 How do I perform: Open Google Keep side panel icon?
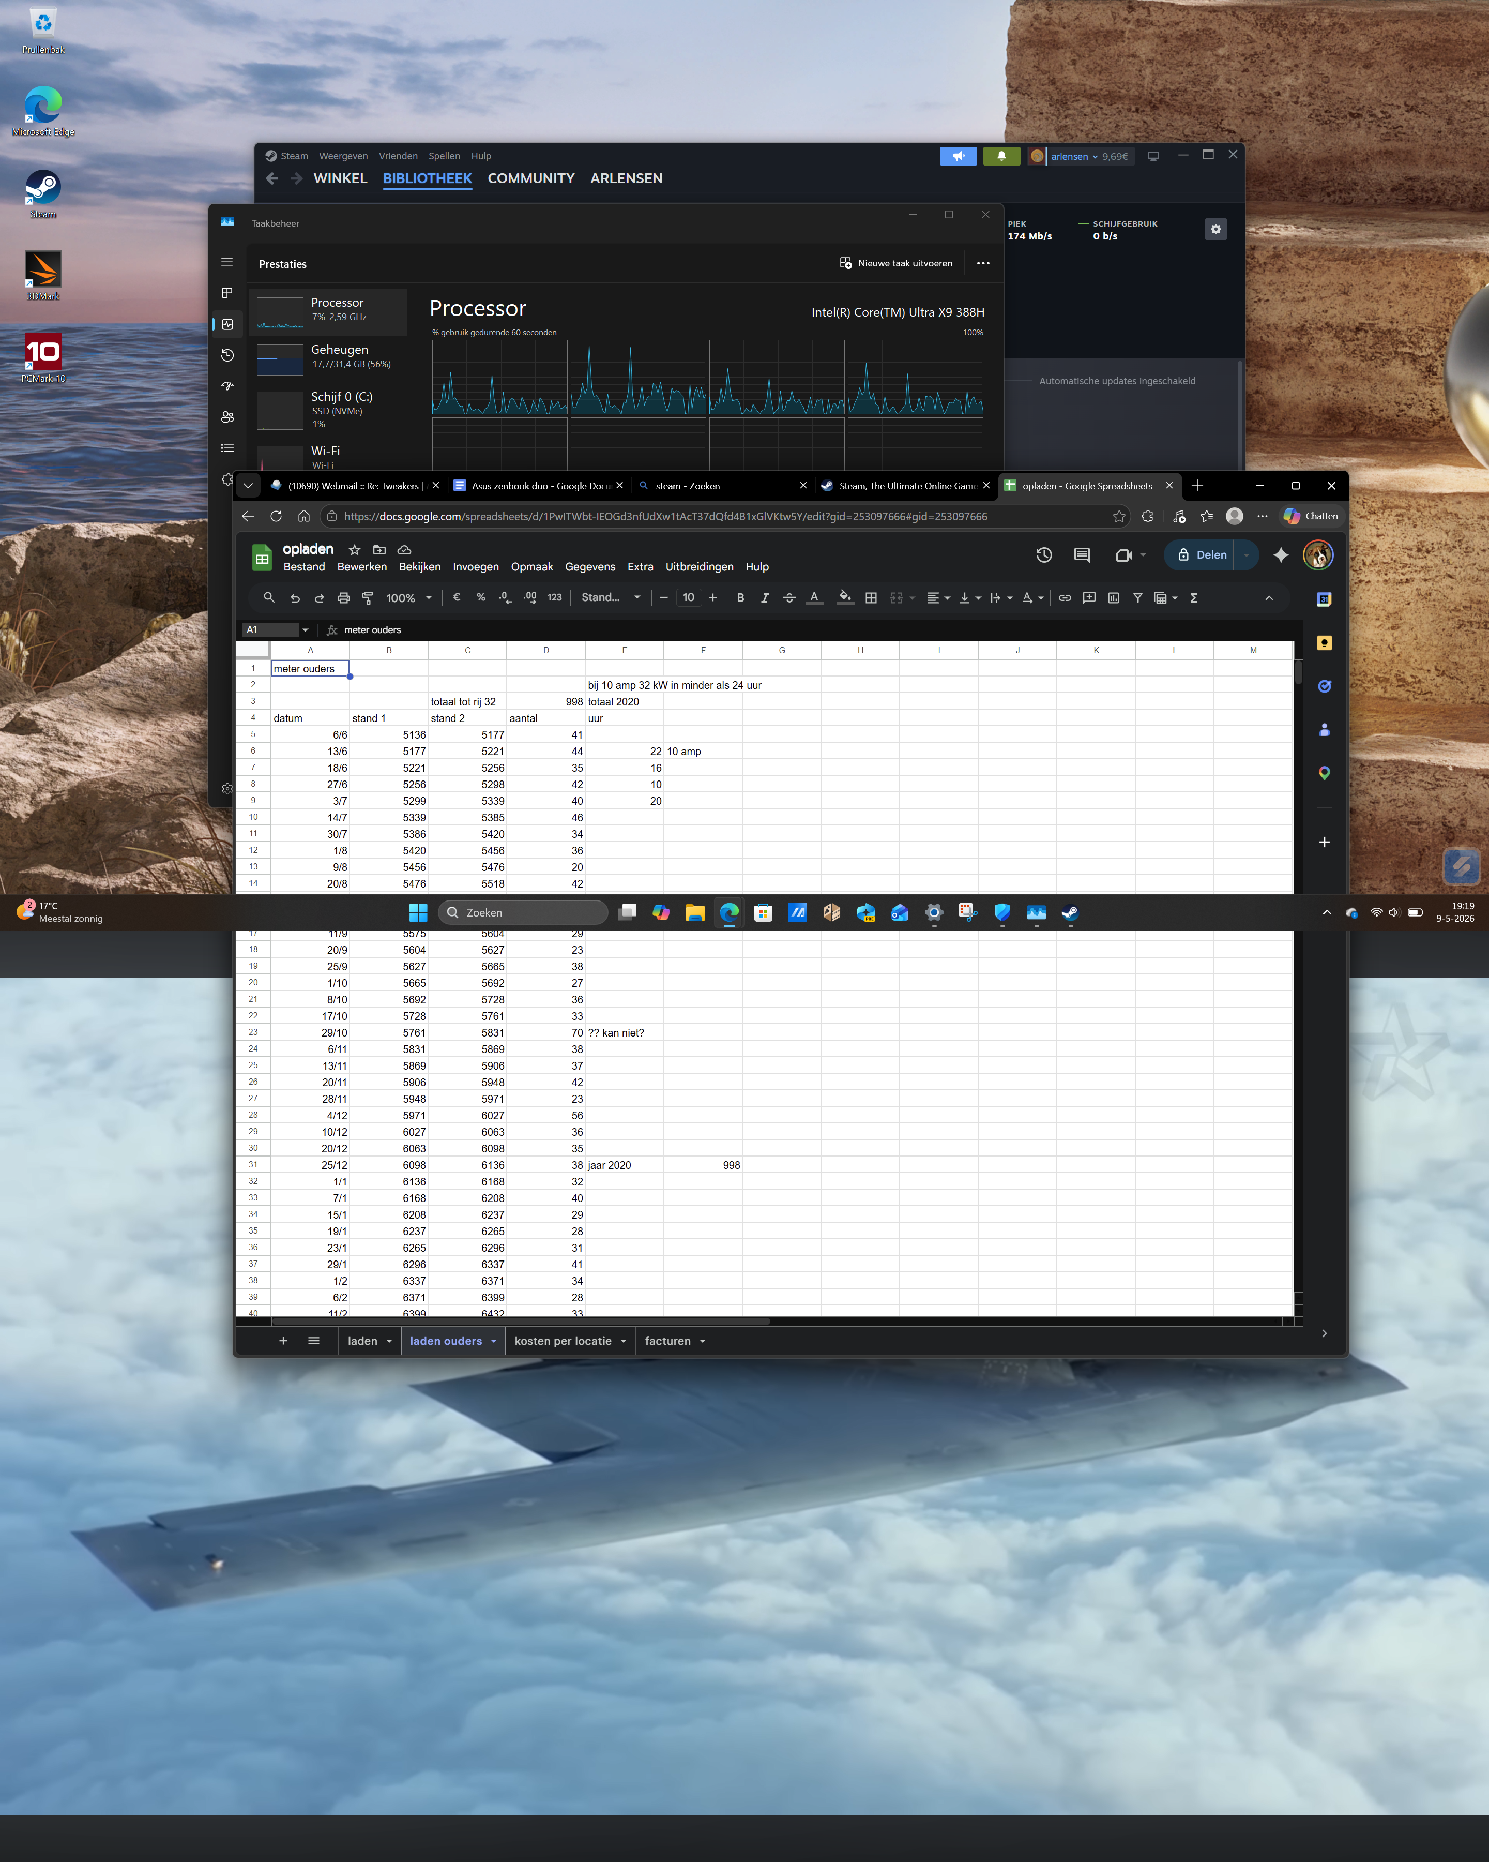[1324, 642]
